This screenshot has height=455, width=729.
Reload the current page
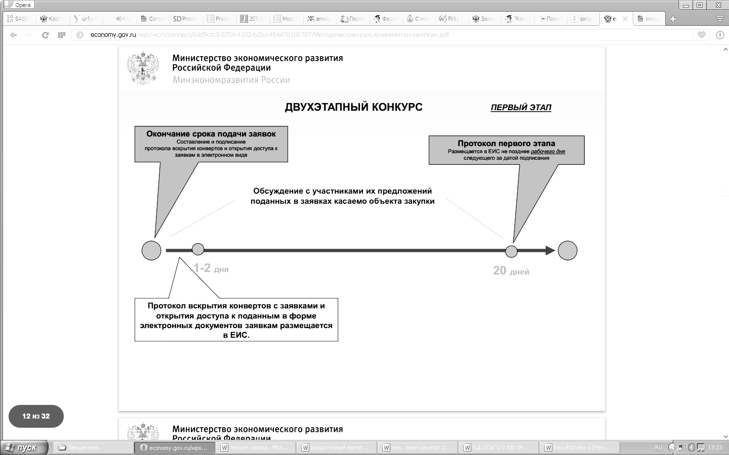45,35
